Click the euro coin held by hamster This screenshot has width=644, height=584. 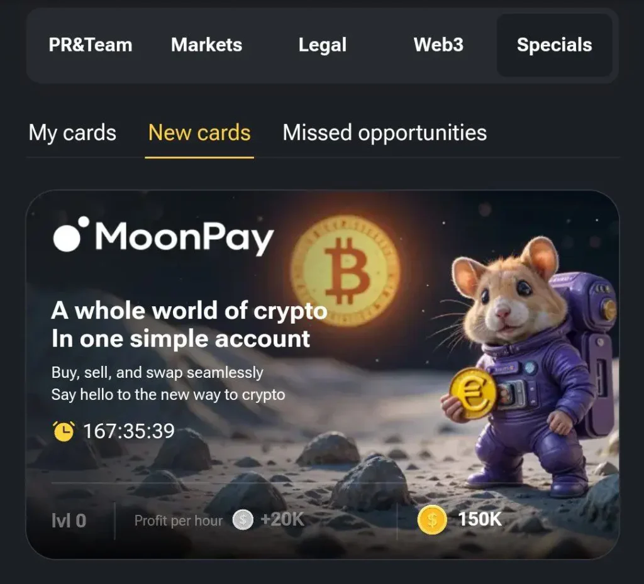tap(474, 393)
